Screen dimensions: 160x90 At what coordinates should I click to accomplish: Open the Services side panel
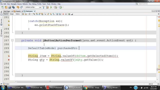[x=1, y=22]
